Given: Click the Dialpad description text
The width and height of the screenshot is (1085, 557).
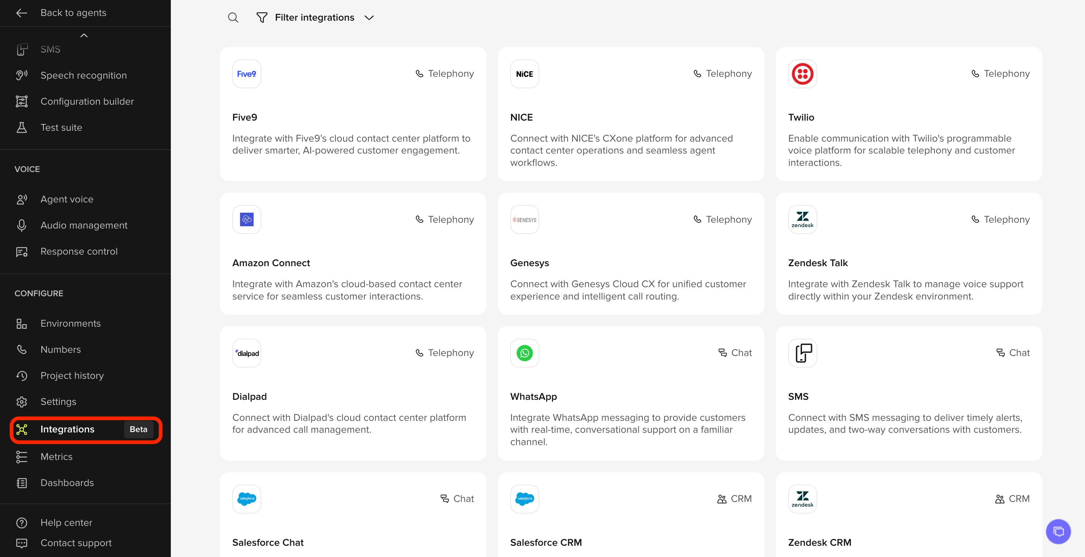Looking at the screenshot, I should coord(349,423).
